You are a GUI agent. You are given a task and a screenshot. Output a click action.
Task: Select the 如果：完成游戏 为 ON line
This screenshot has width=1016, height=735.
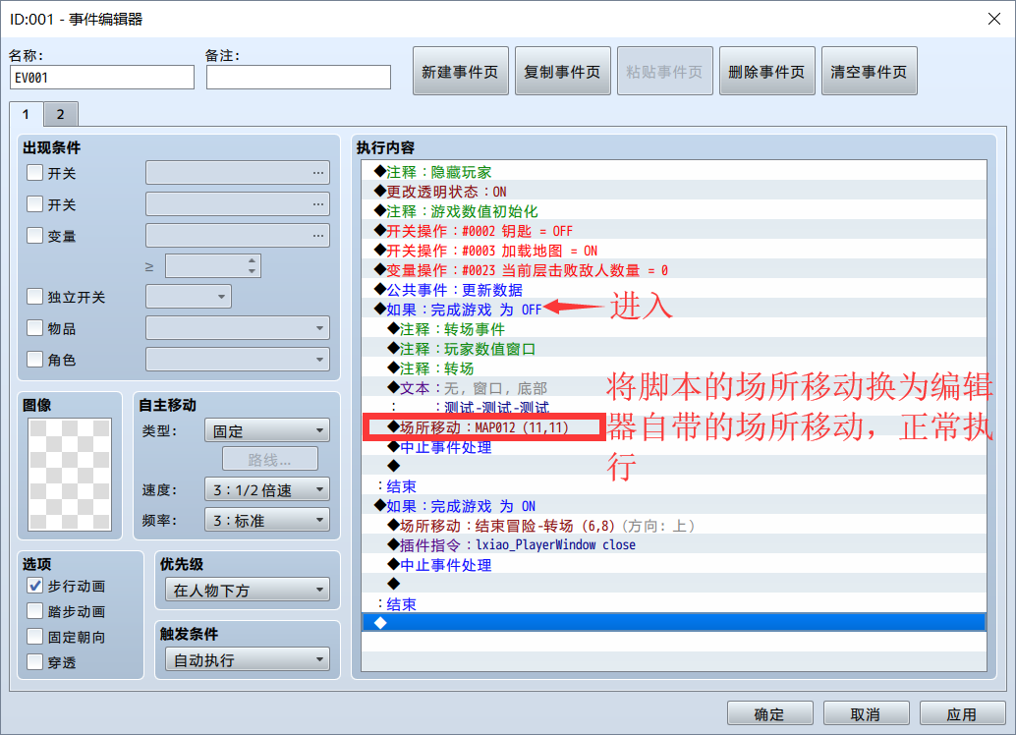coord(674,506)
